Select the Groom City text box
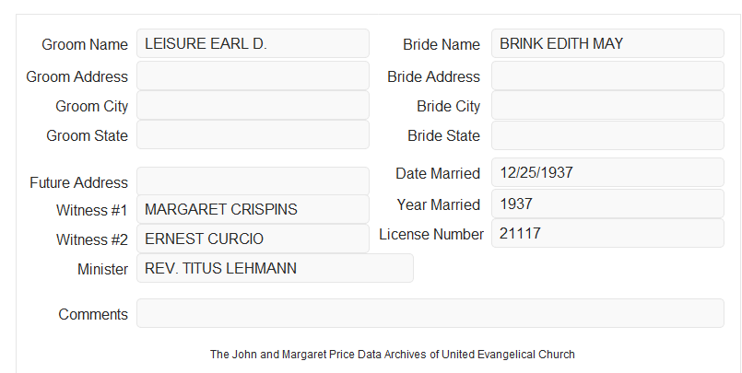The width and height of the screenshot is (742, 373). (253, 105)
